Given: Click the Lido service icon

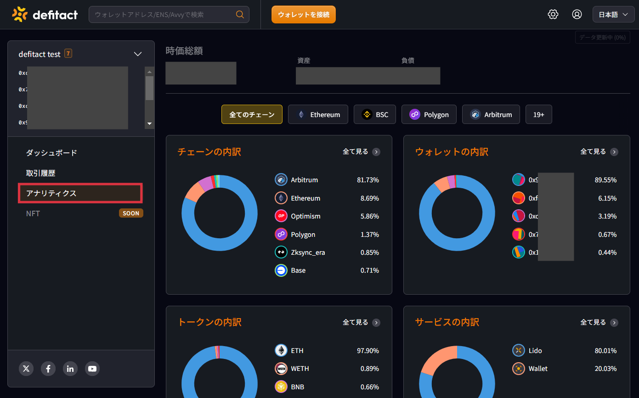Looking at the screenshot, I should click(519, 351).
